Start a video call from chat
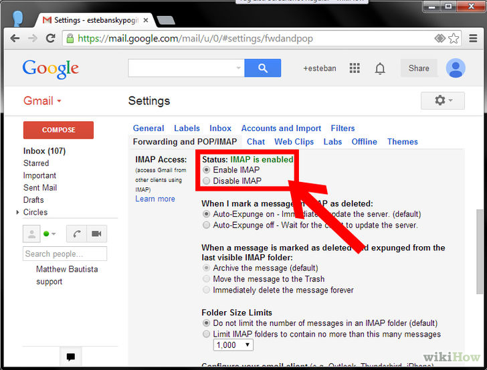The height and width of the screenshot is (370, 487). tap(96, 234)
